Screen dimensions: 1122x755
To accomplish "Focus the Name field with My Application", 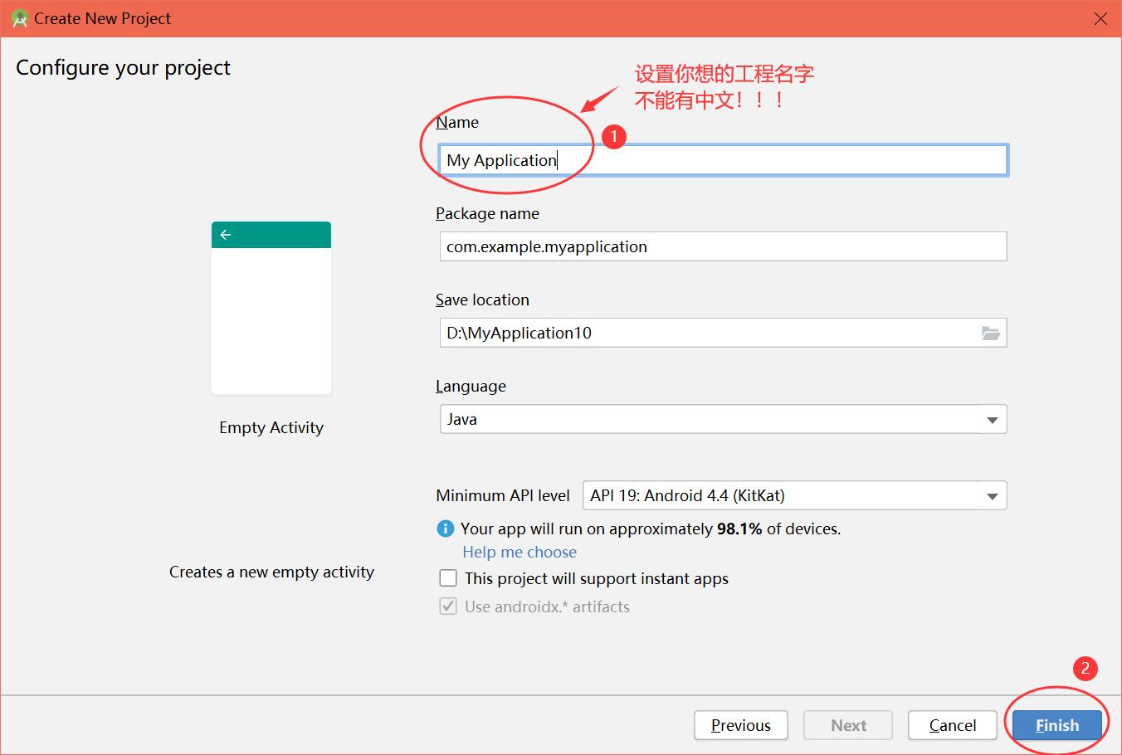I will 723,160.
